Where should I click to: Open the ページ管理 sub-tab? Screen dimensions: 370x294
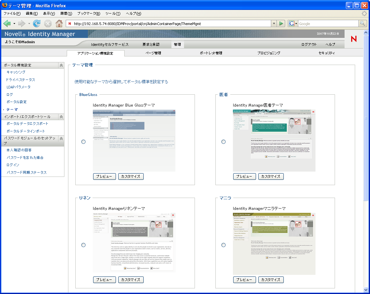[x=153, y=53]
